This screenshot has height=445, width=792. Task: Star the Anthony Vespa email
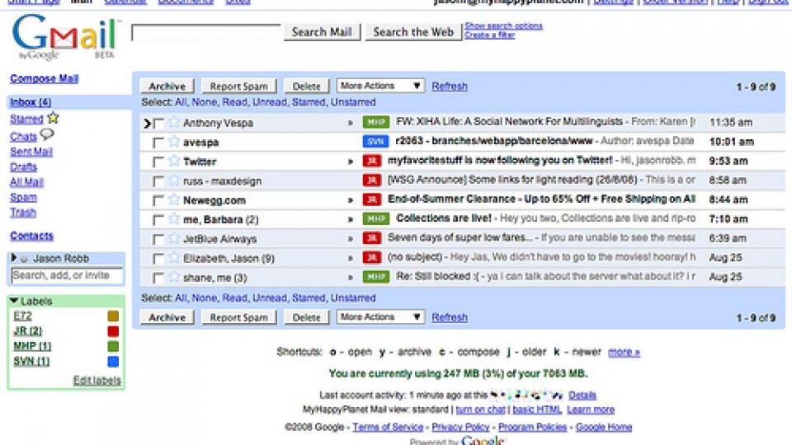click(174, 123)
